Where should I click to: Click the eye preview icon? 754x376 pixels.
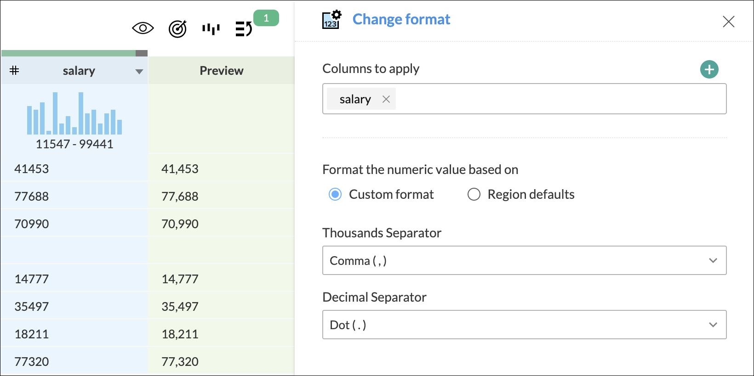click(x=143, y=28)
